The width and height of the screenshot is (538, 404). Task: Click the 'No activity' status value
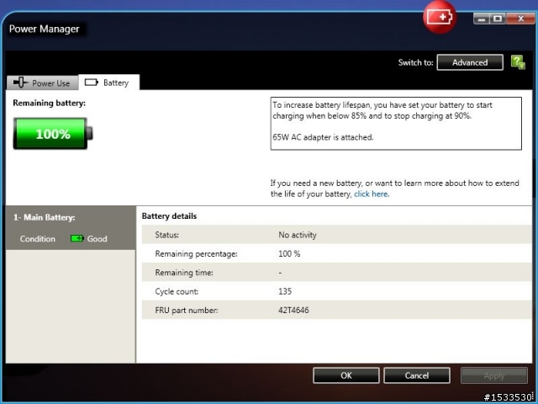(298, 235)
